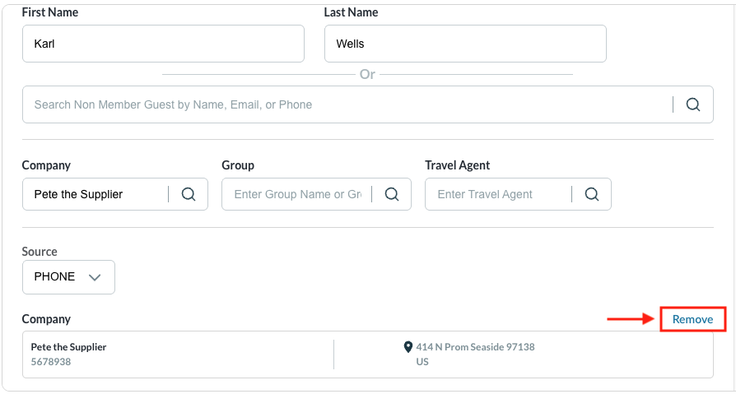Click the chevron arrow in the Source dropdown
Image resolution: width=736 pixels, height=394 pixels.
[95, 277]
